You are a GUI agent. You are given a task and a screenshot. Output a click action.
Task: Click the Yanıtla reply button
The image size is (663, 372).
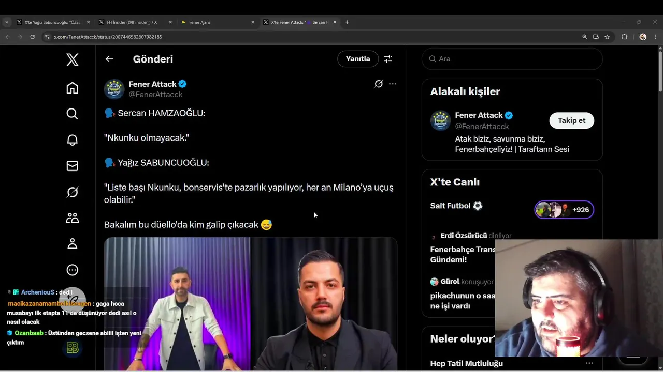(358, 59)
